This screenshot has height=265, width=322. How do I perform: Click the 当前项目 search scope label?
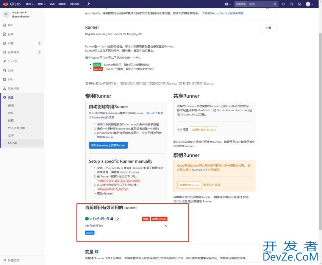pyautogui.click(x=241, y=4)
